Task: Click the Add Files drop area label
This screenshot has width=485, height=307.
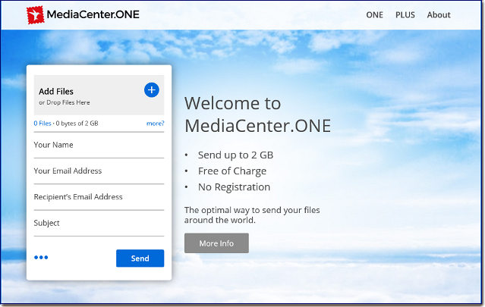Action: 56,92
